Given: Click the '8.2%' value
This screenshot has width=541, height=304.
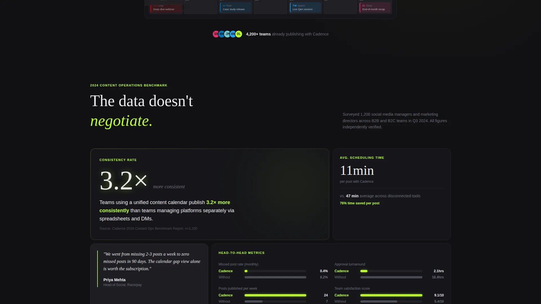Looking at the screenshot, I should coord(324,277).
